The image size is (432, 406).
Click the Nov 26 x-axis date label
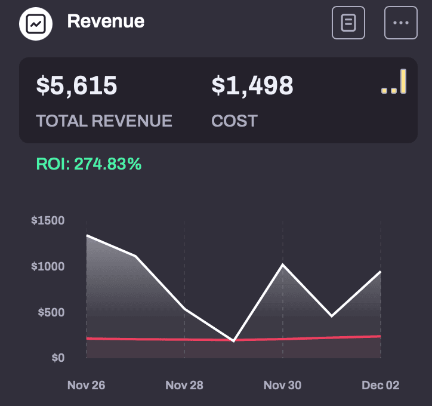[x=87, y=385]
